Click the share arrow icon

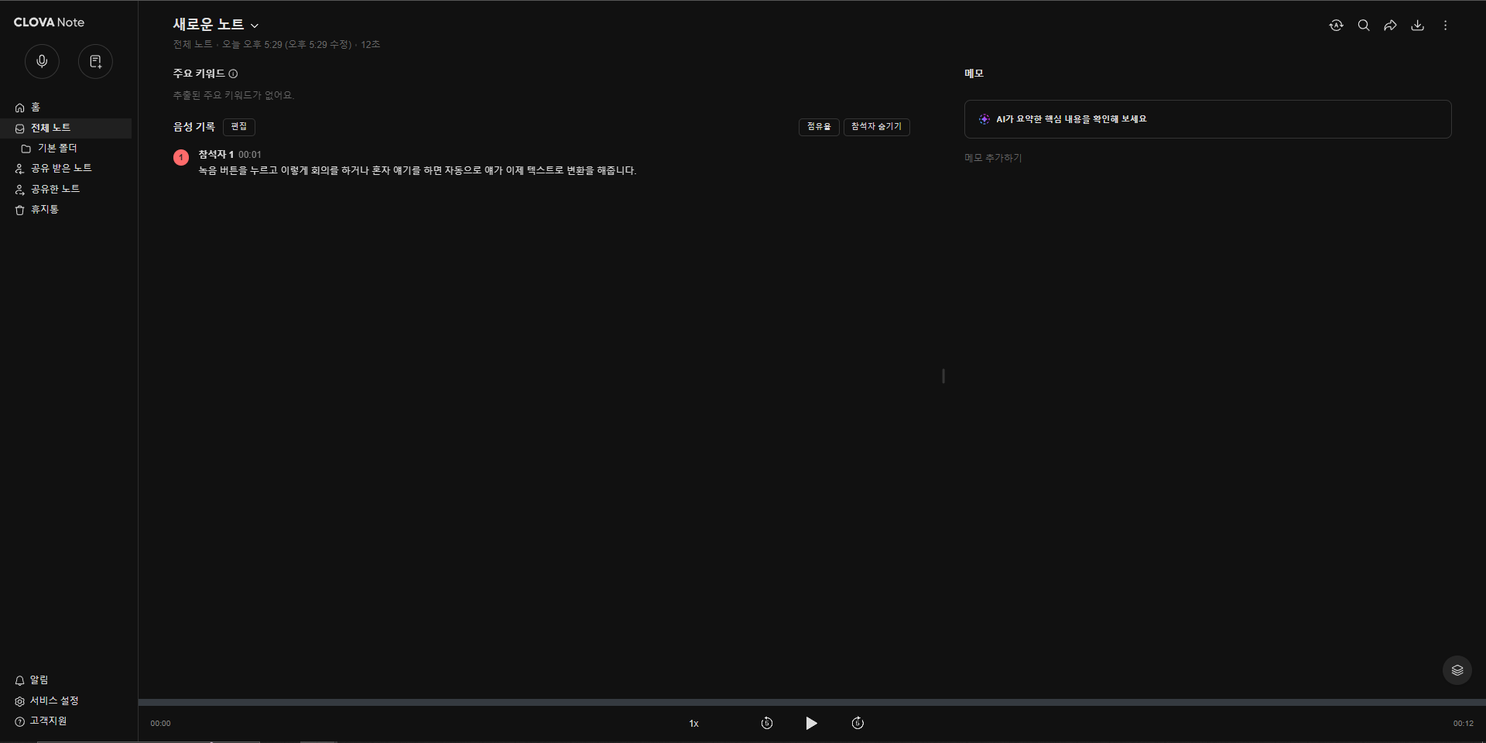(1390, 26)
